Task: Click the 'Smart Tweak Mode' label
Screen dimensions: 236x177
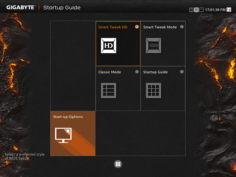Action: pyautogui.click(x=160, y=27)
